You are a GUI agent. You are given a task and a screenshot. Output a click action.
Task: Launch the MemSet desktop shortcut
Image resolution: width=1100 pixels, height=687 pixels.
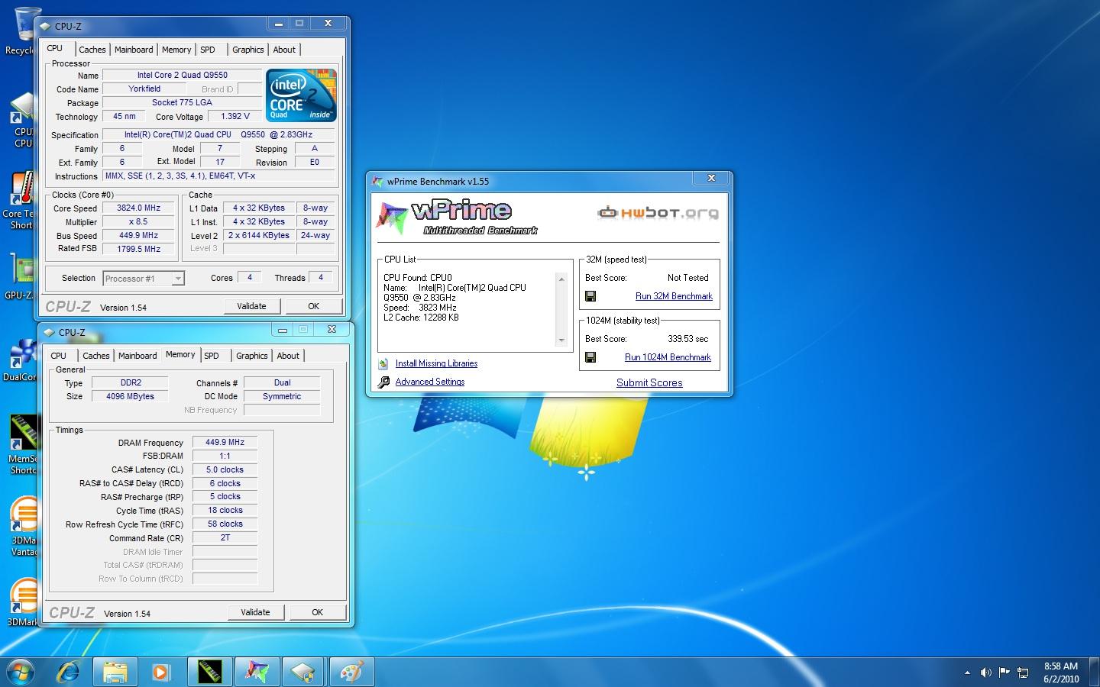(23, 444)
